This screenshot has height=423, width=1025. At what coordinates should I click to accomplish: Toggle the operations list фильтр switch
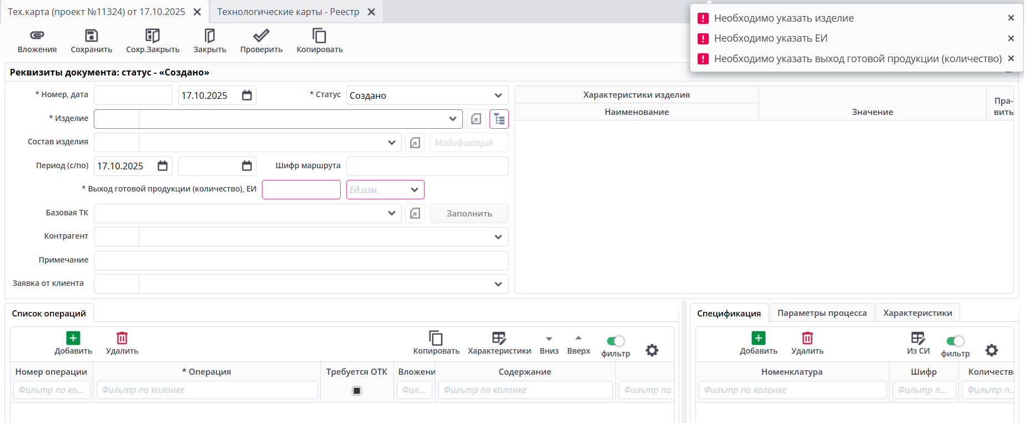click(615, 341)
